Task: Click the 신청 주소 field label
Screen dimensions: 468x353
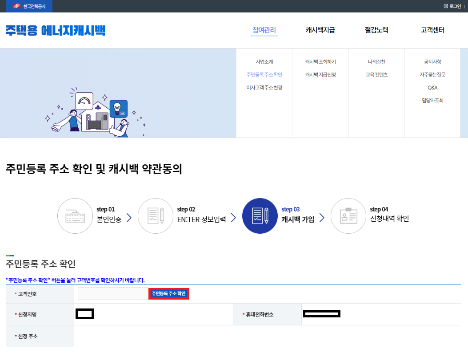Action: [x=28, y=336]
